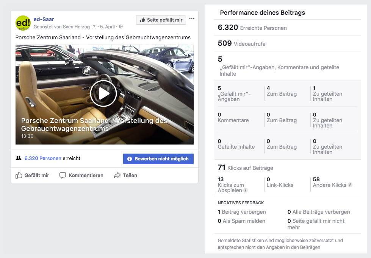Click 0 Seite gefällt mir nicht mehr entry
371x258 pixels.
point(316,224)
